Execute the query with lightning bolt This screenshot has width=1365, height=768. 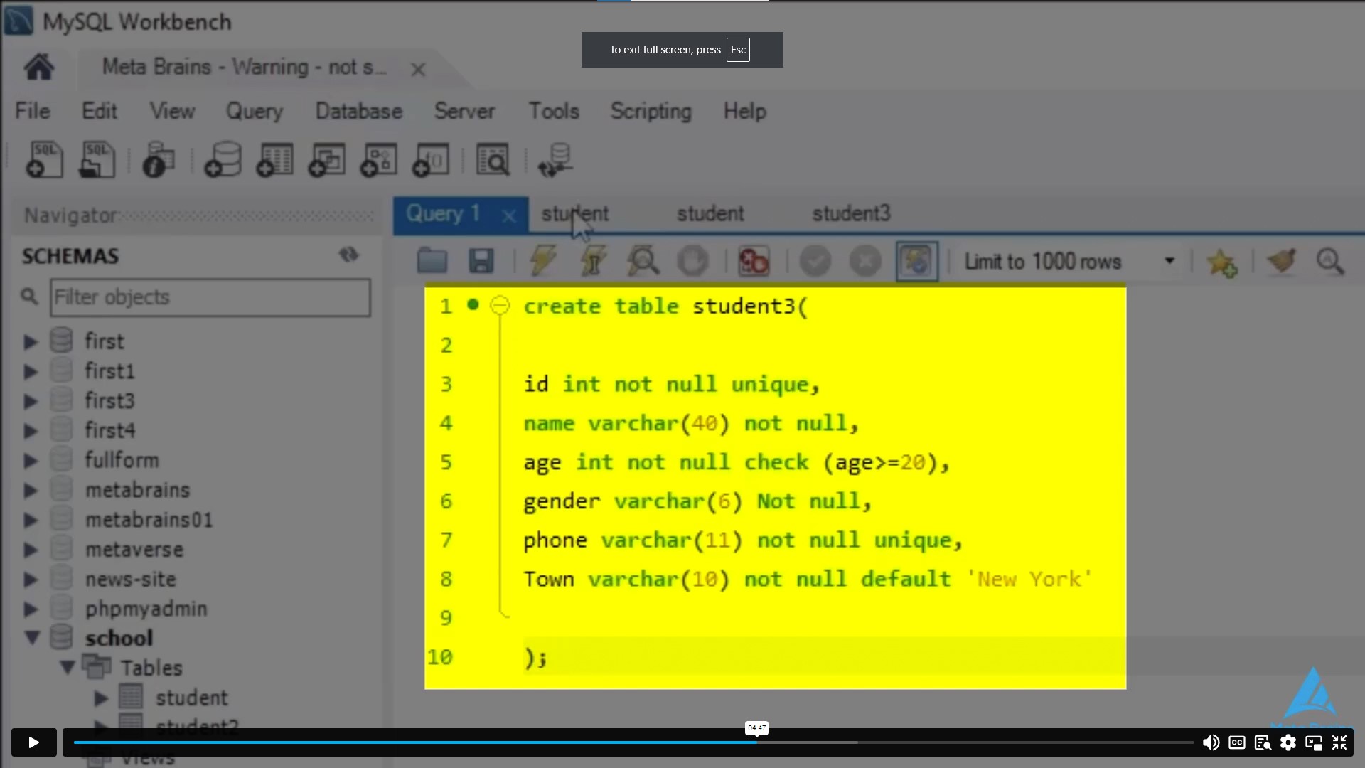point(543,261)
